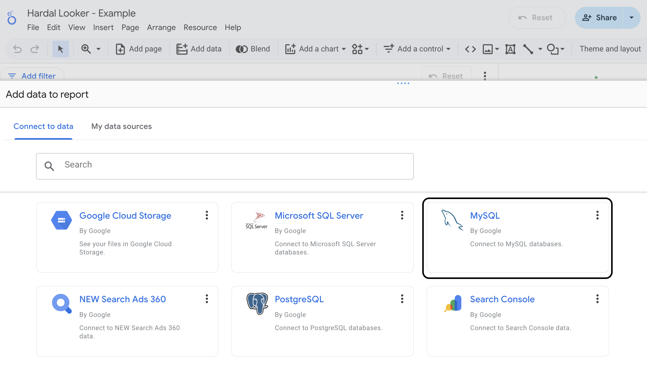
Task: Open the Add page tool
Action: tap(139, 49)
